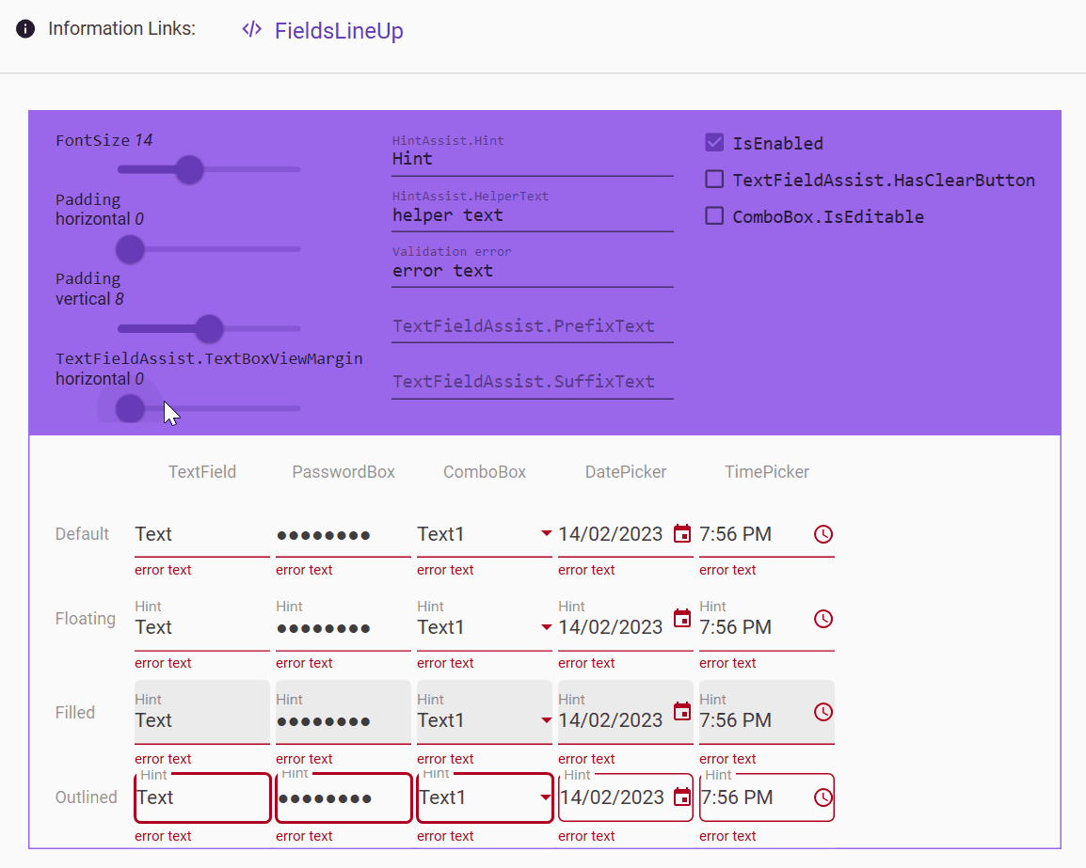Viewport: 1086px width, 868px height.
Task: Click the PasswordBox column header
Action: [343, 472]
